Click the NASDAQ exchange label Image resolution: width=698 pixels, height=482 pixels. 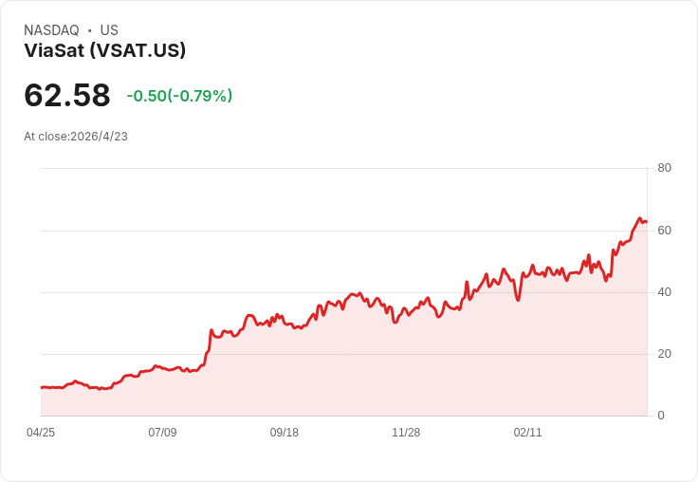51,30
